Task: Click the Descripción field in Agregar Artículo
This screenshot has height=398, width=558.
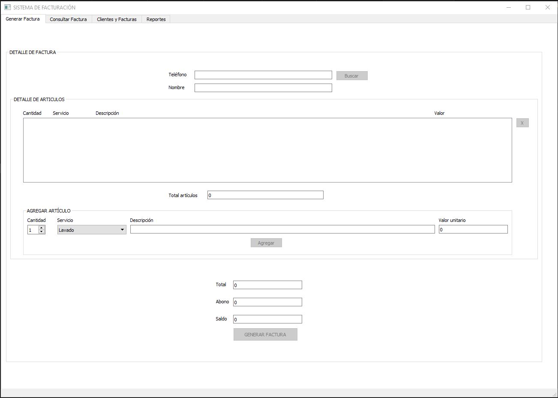Action: (282, 230)
